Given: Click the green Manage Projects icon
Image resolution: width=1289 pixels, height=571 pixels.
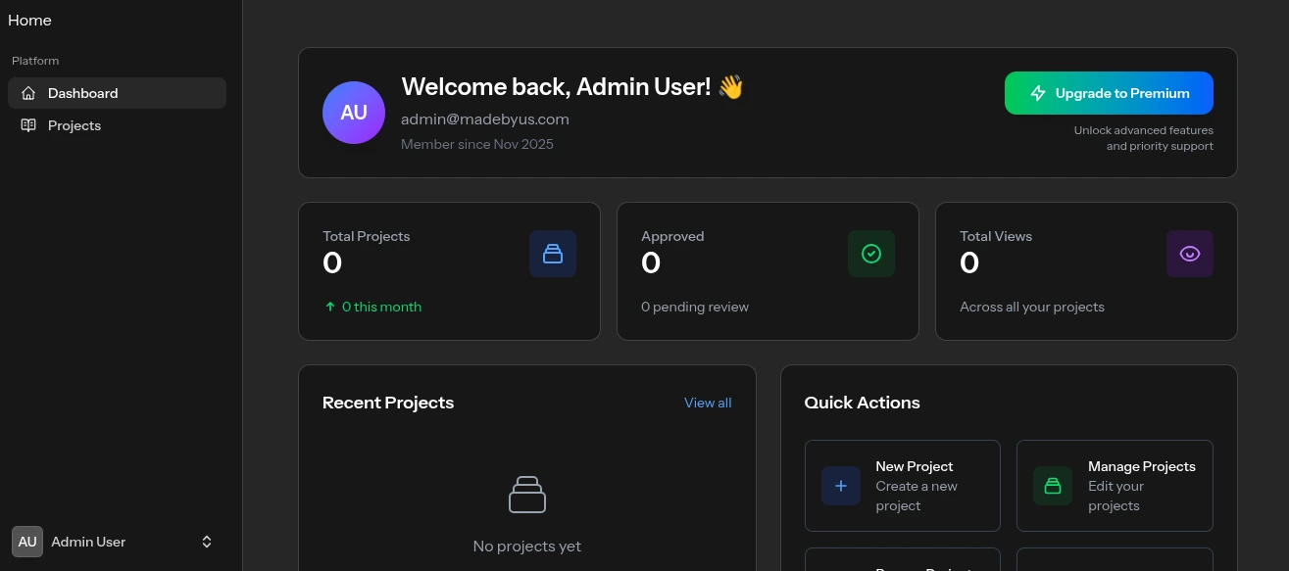Looking at the screenshot, I should (x=1053, y=486).
